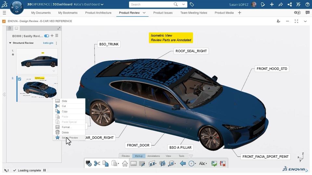
Task: Click the add plus icon in top bar
Action: [272, 4]
